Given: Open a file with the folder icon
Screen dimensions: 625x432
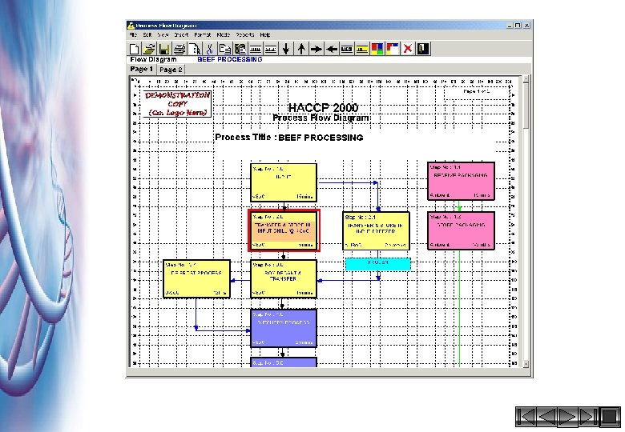Looking at the screenshot, I should pos(149,49).
